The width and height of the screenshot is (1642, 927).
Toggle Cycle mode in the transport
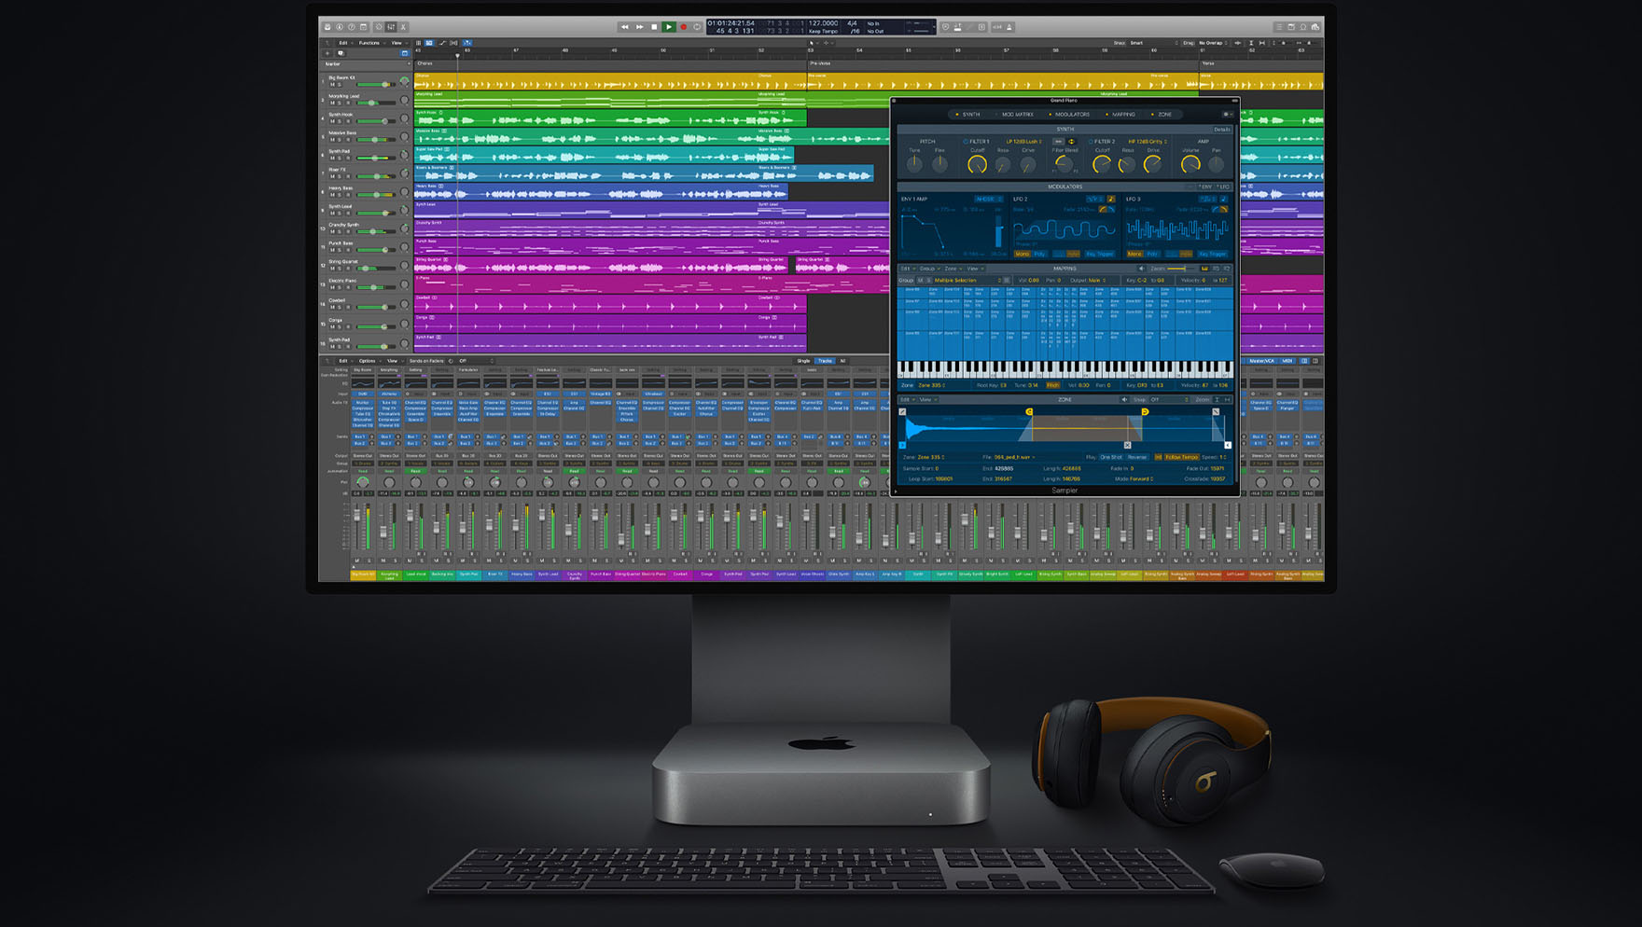tap(697, 27)
